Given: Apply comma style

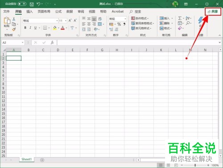Looking at the screenshot, I should (124, 24).
